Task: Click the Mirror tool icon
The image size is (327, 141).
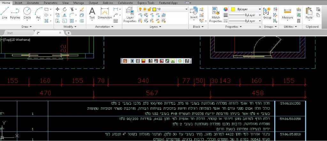Action: click(x=65, y=15)
